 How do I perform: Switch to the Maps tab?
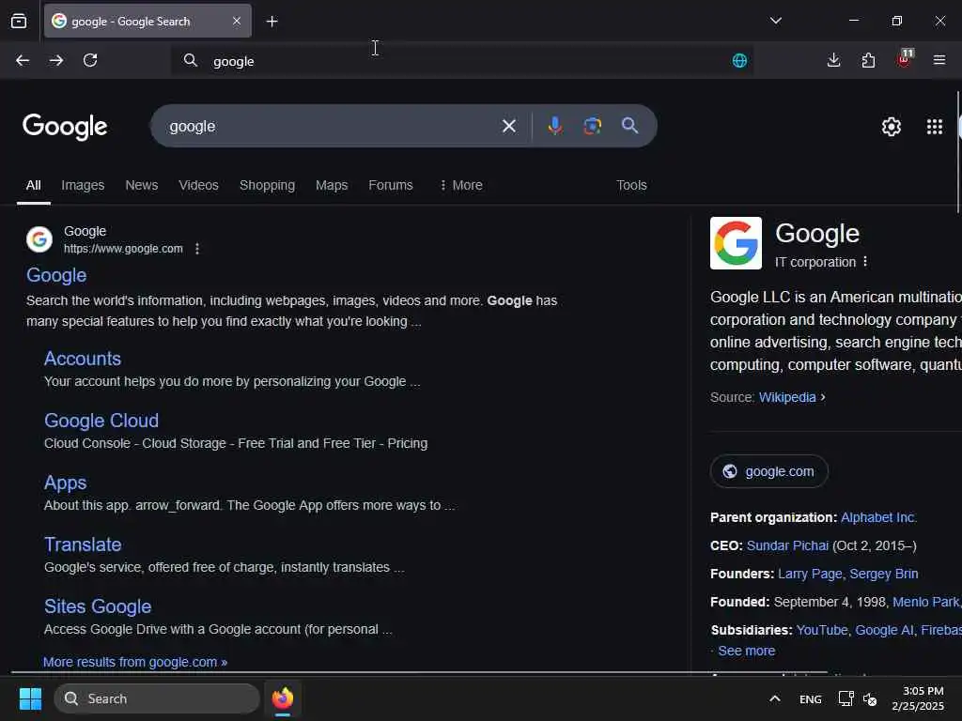[332, 185]
